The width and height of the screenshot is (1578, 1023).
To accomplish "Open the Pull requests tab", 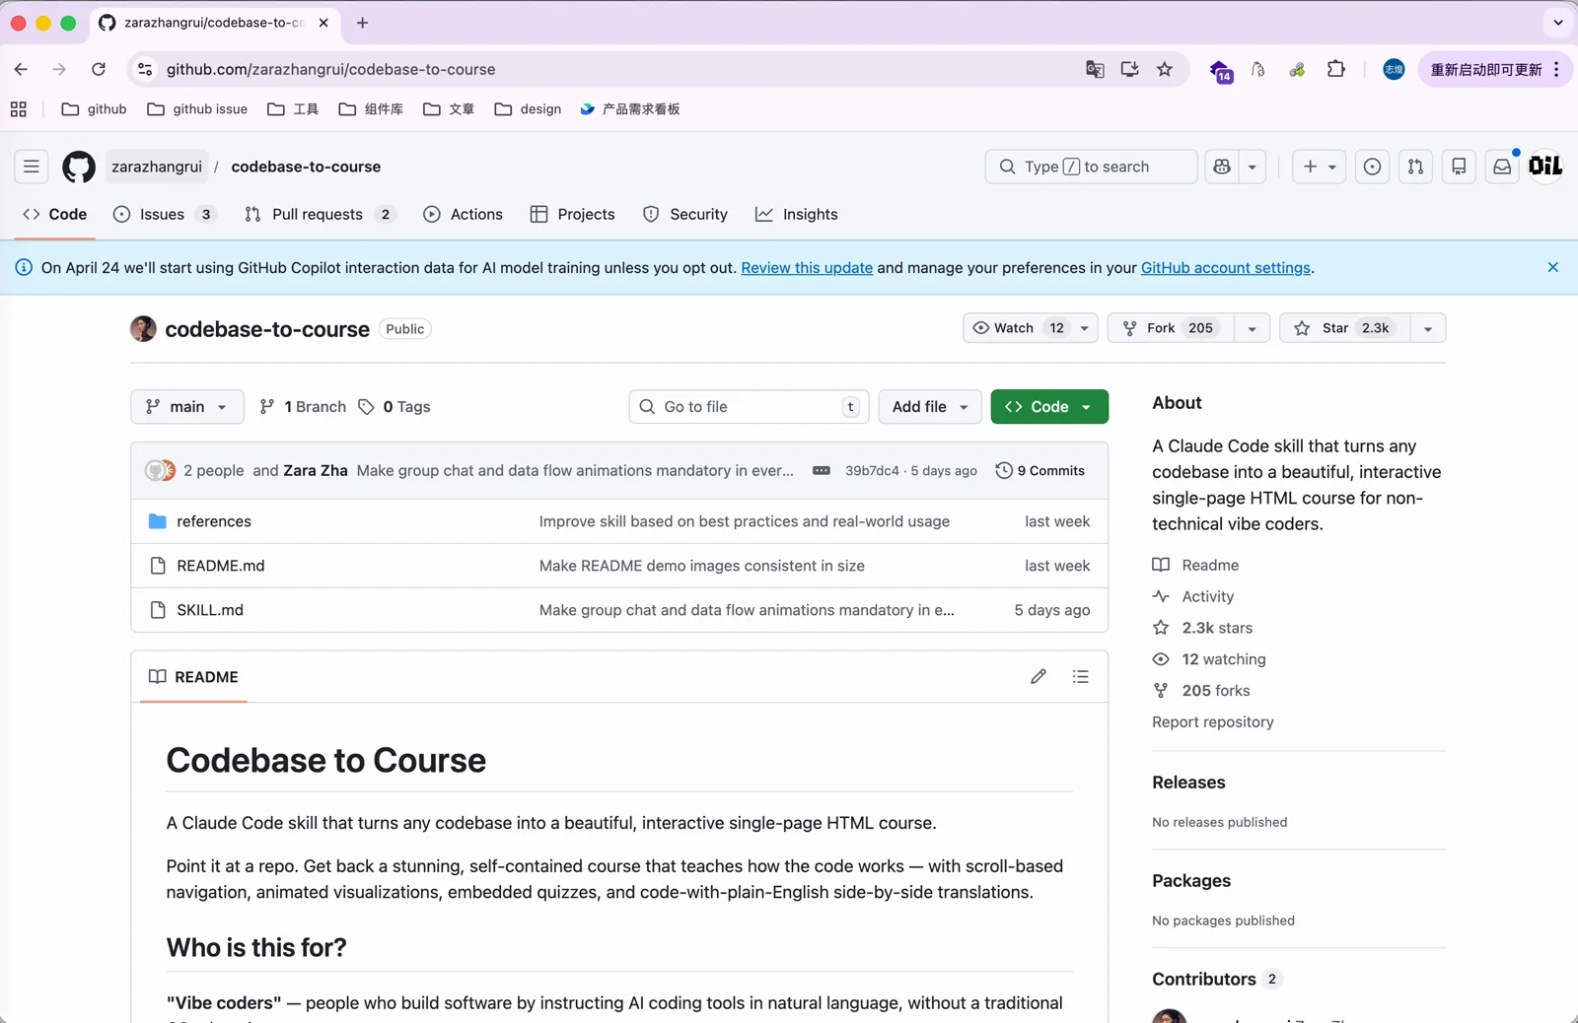I will (x=320, y=214).
